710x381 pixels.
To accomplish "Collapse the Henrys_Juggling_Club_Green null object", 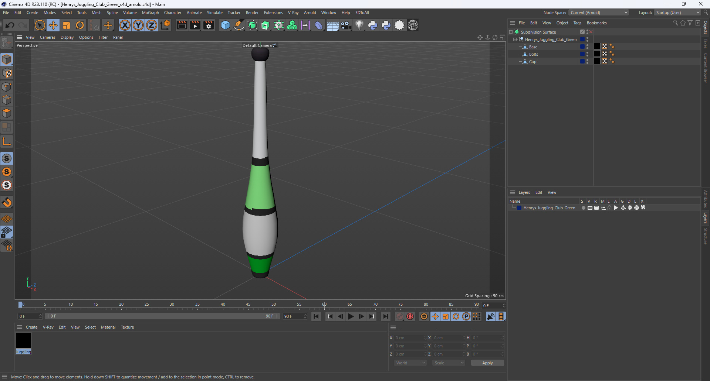I will [515, 40].
